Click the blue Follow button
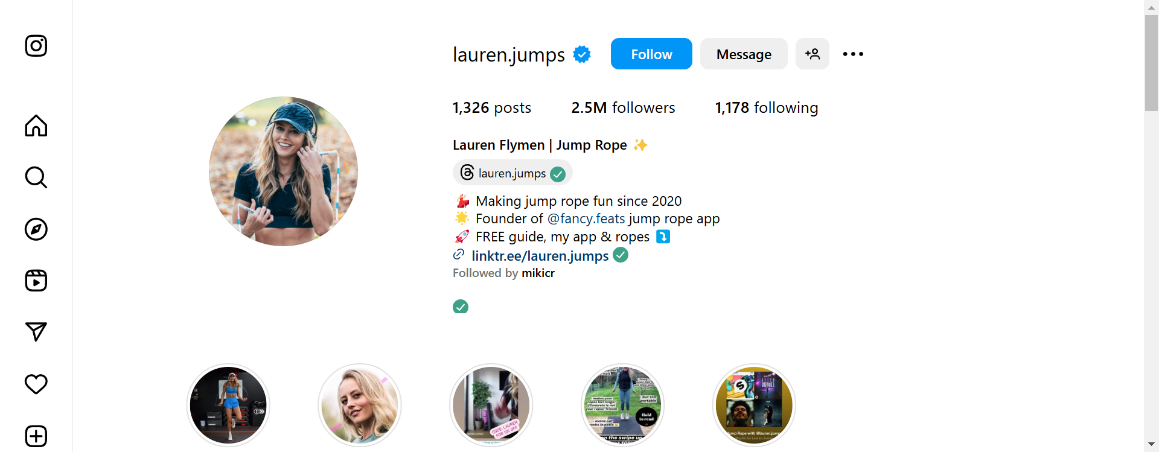 (x=651, y=54)
